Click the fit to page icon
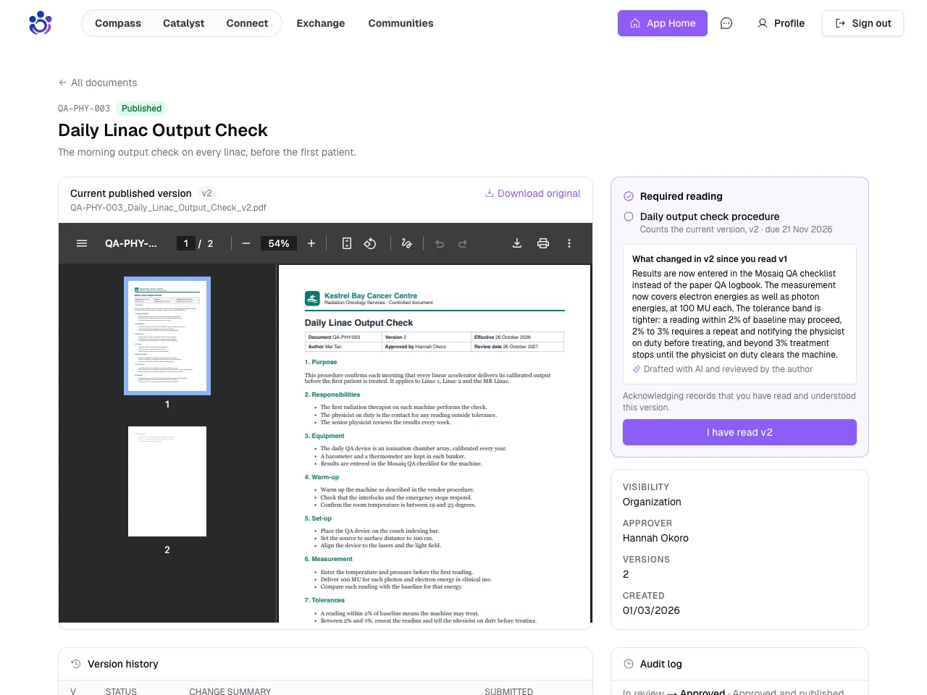Image resolution: width=927 pixels, height=695 pixels. pyautogui.click(x=347, y=243)
